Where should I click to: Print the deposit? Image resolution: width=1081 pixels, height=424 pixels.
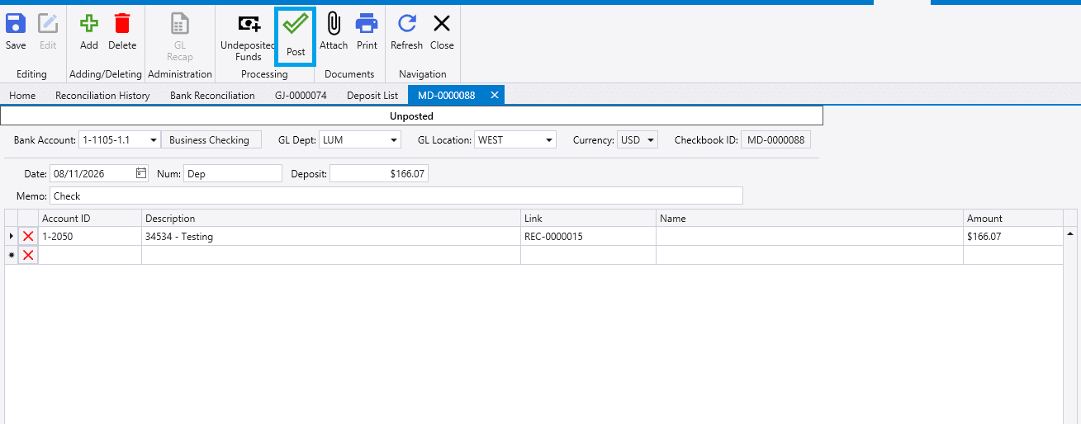pyautogui.click(x=367, y=31)
